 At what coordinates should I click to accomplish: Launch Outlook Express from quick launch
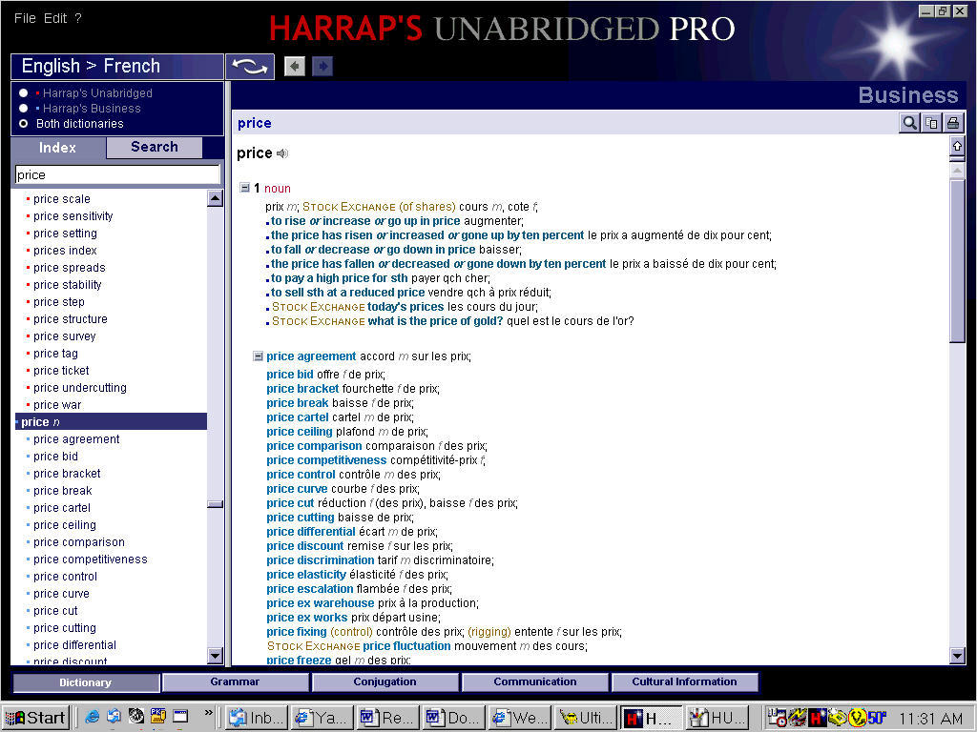pos(114,717)
